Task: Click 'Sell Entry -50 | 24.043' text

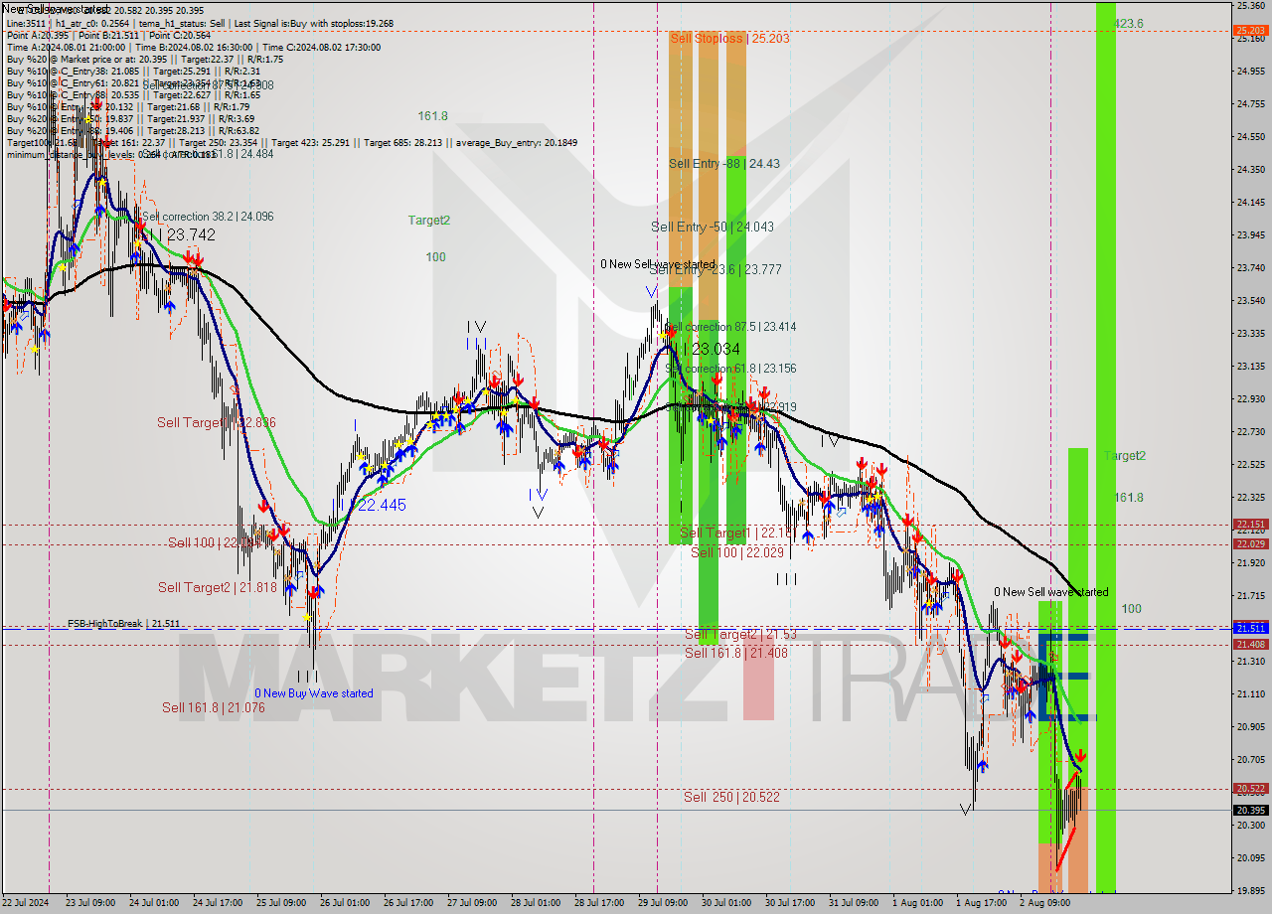Action: (x=712, y=227)
